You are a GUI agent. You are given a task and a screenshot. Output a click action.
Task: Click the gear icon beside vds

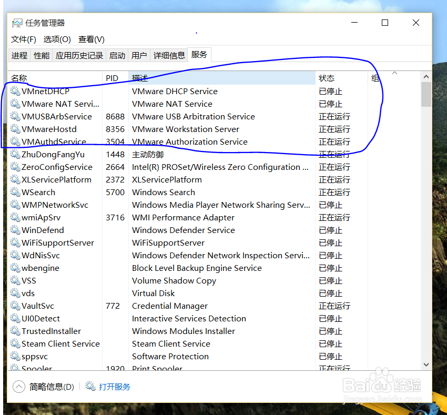15,293
